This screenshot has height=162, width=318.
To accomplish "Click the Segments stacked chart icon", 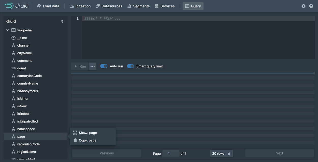I will pyautogui.click(x=129, y=6).
